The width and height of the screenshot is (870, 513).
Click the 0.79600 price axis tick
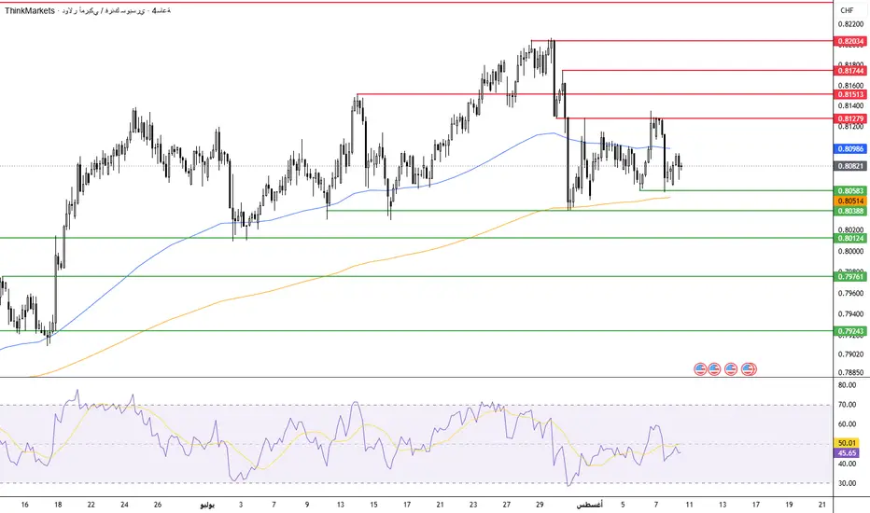[850, 293]
